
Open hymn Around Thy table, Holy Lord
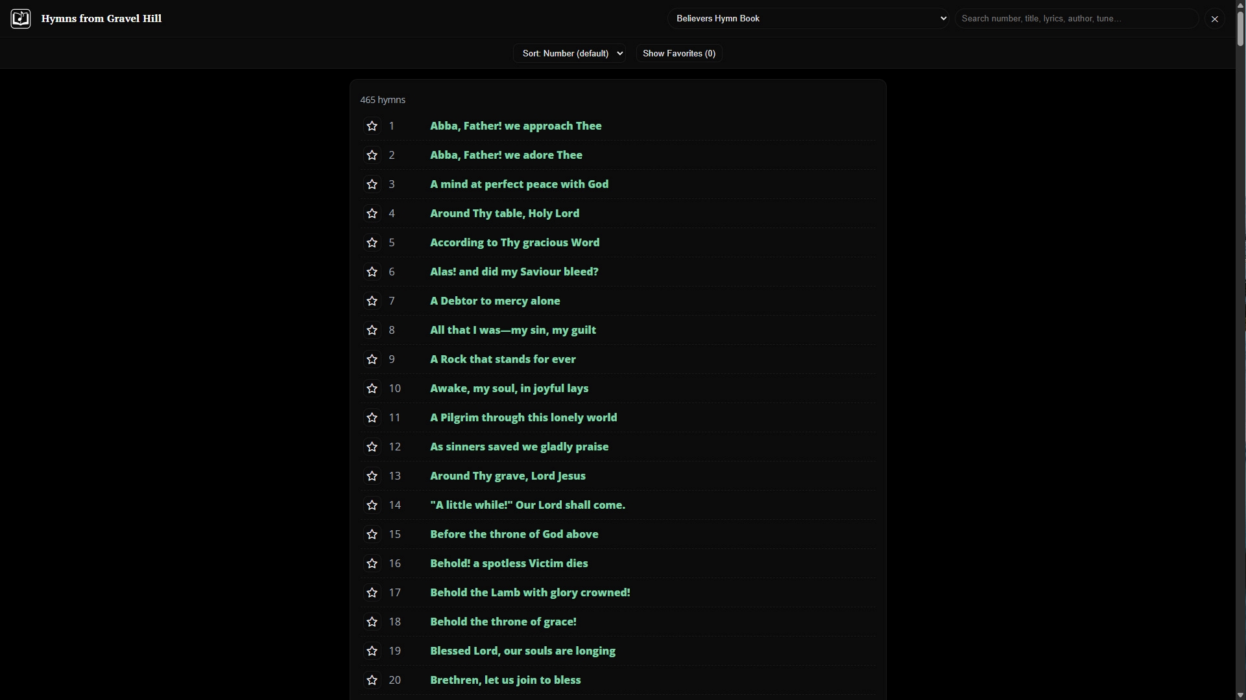point(505,213)
